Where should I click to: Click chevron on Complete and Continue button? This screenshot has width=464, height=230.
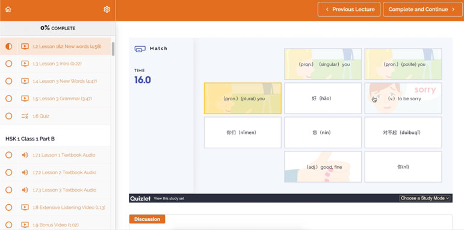coord(453,10)
